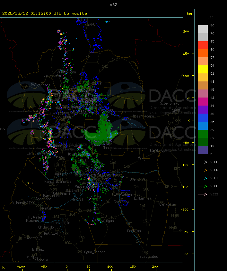Click the 'VBBB' legend label
Viewport: 227px width, 271px height.
pyautogui.click(x=214, y=194)
